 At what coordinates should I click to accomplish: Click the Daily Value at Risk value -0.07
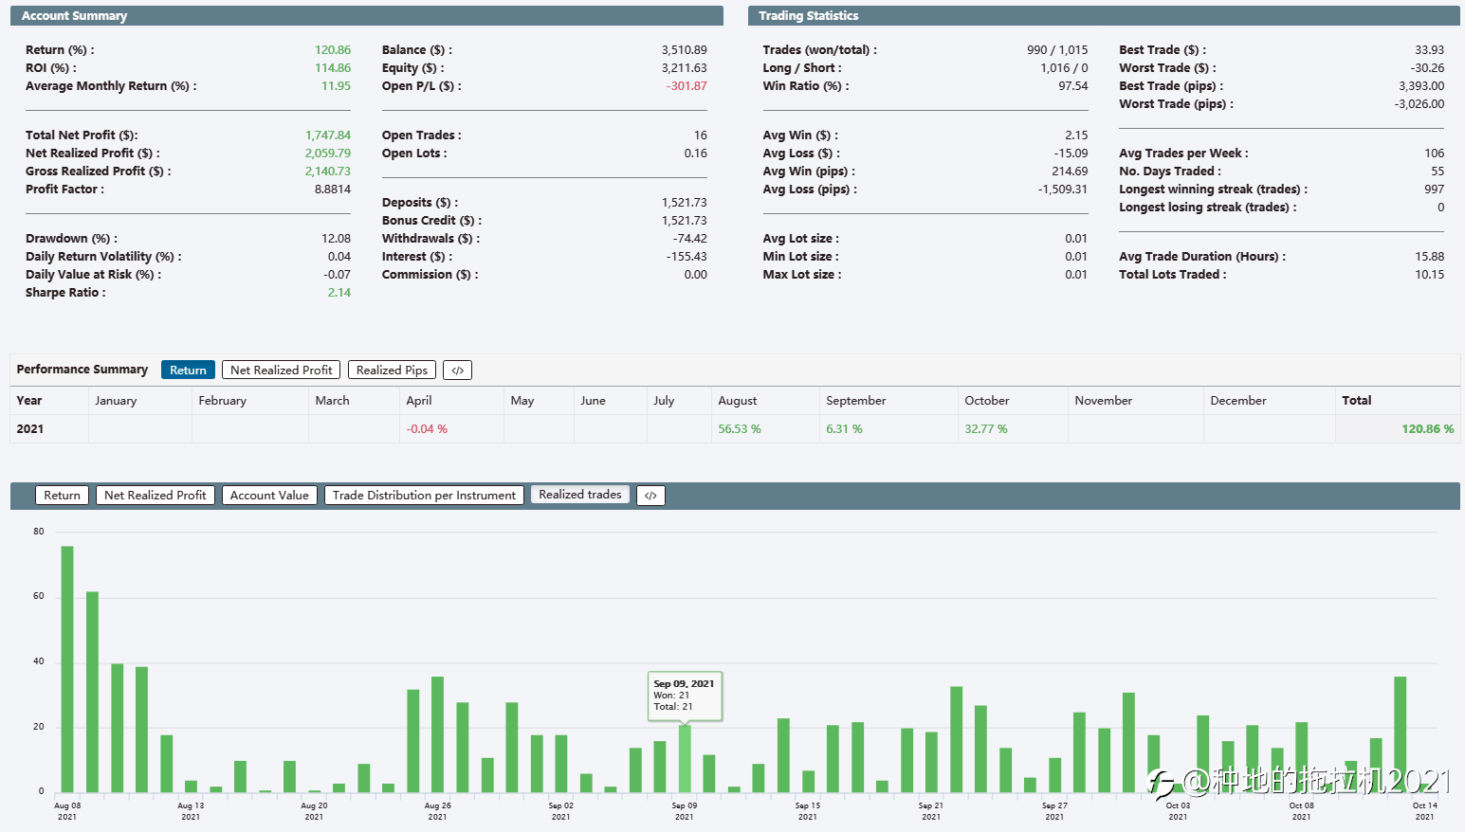click(x=338, y=275)
